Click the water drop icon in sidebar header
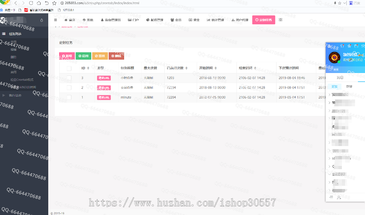 coord(42,20)
